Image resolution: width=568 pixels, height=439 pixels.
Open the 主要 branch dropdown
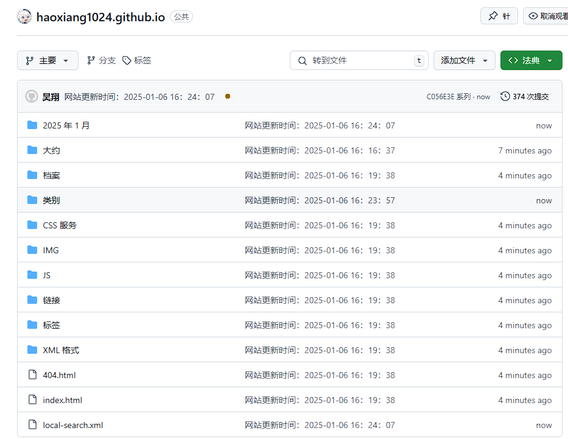tap(47, 60)
